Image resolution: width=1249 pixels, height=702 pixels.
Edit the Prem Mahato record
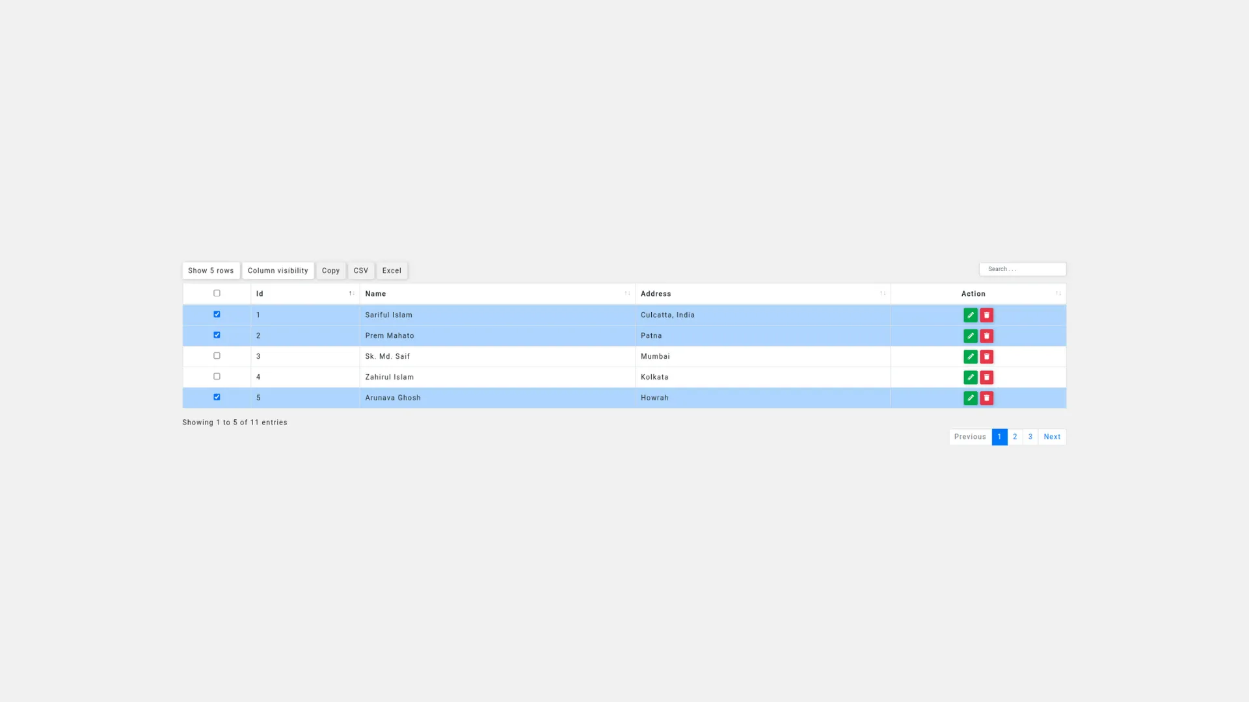[x=970, y=335]
